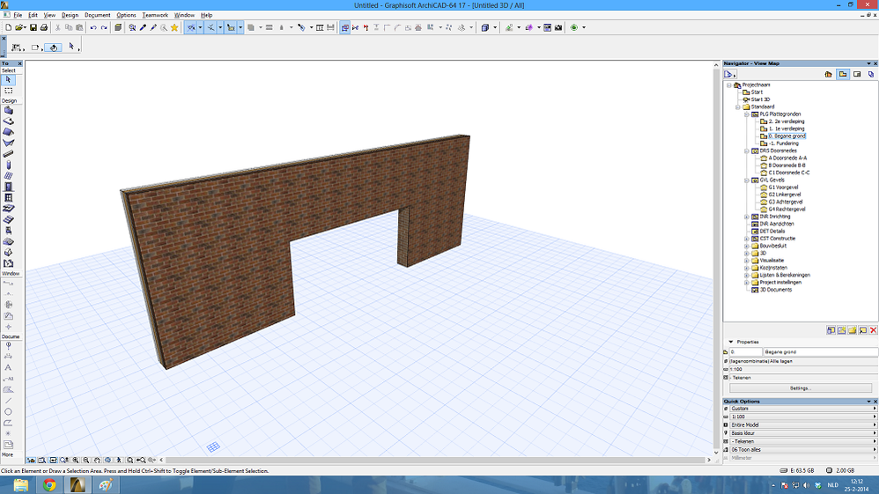Select the Text tool in the toolbox

tap(9, 367)
